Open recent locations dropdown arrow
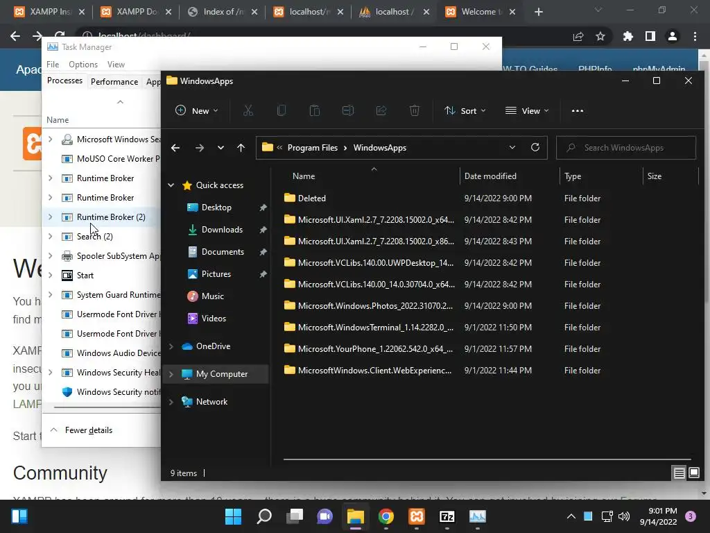 220,148
